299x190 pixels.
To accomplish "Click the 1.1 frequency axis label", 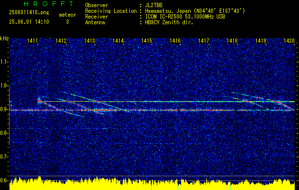I will (4, 62).
